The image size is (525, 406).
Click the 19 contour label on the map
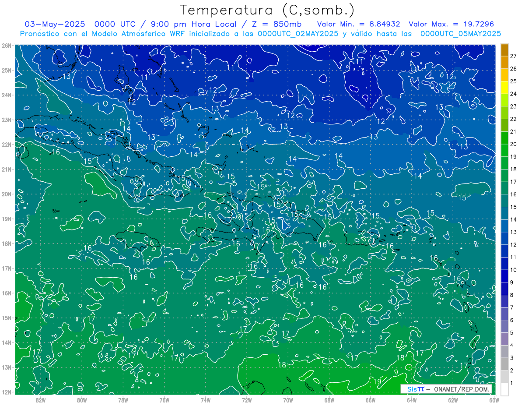(378, 381)
